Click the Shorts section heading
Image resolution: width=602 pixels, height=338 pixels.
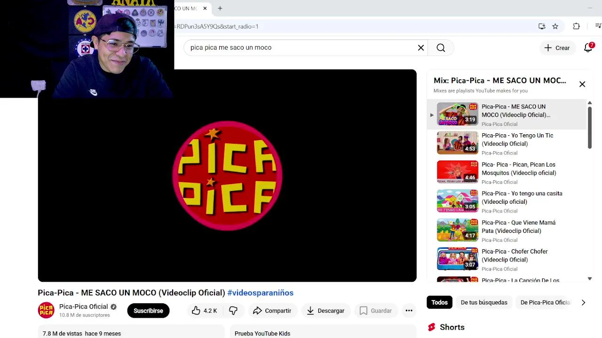pyautogui.click(x=452, y=327)
